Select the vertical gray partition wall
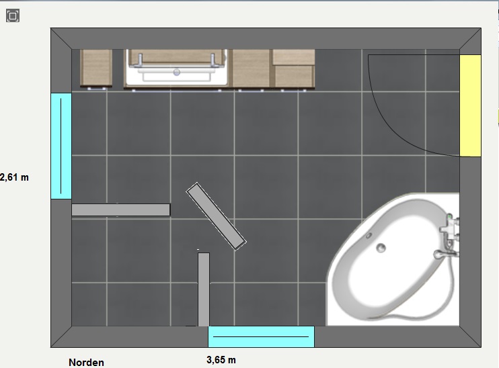The height and width of the screenshot is (368, 499). pyautogui.click(x=204, y=289)
